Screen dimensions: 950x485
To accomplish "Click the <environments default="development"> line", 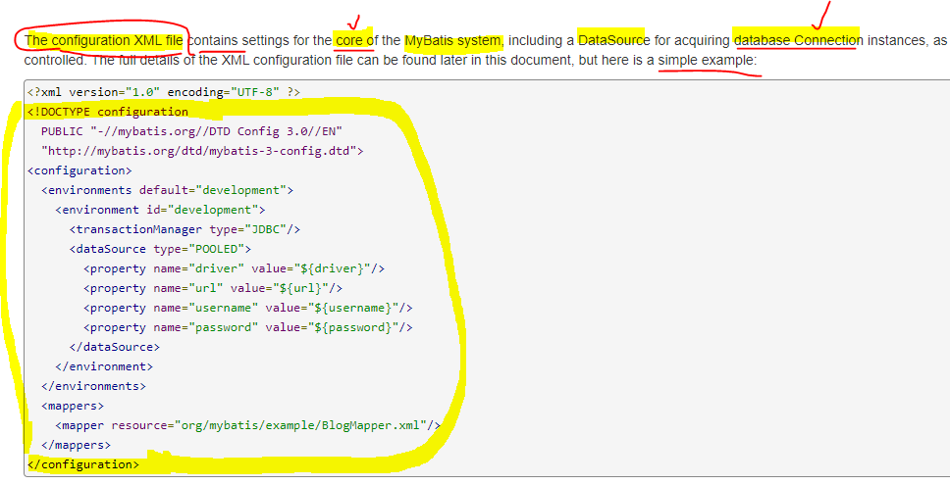I will tap(167, 190).
